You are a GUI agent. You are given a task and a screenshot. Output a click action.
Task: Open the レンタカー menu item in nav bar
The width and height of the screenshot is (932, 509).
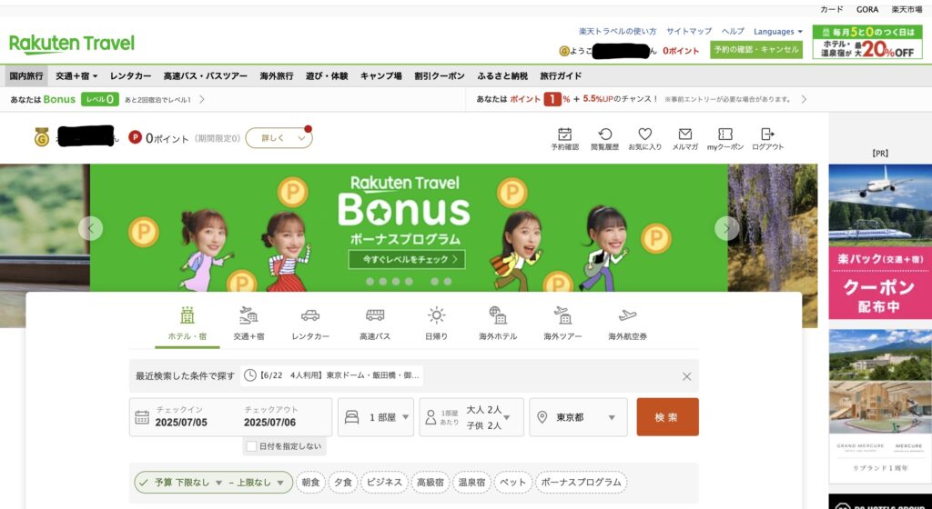pyautogui.click(x=130, y=76)
